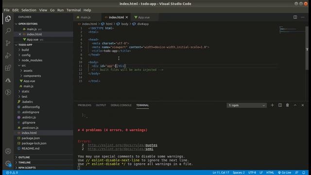Screen dimensions: 311x175
Task: Open the File menu
Action: coord(6,10)
